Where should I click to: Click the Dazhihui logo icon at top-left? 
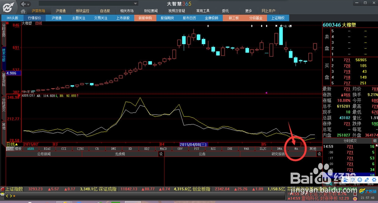point(8,7)
